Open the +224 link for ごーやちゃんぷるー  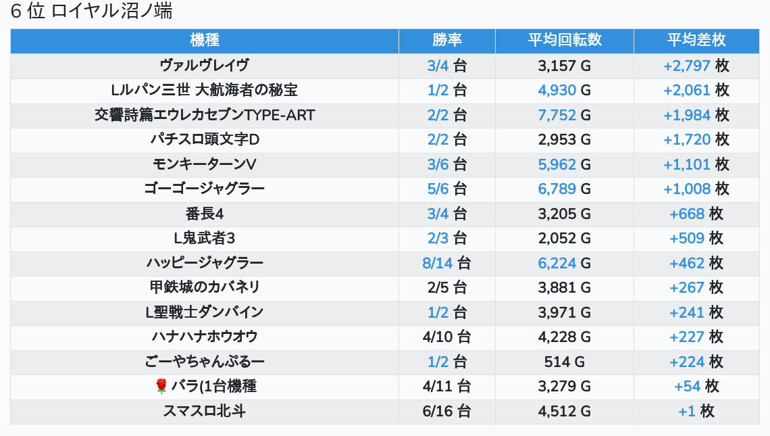pyautogui.click(x=686, y=362)
